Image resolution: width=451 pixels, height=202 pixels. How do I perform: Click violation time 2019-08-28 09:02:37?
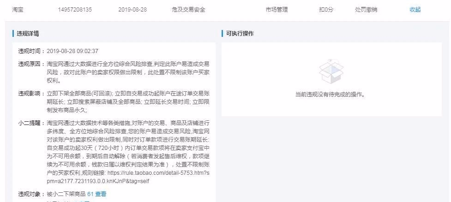72,51
